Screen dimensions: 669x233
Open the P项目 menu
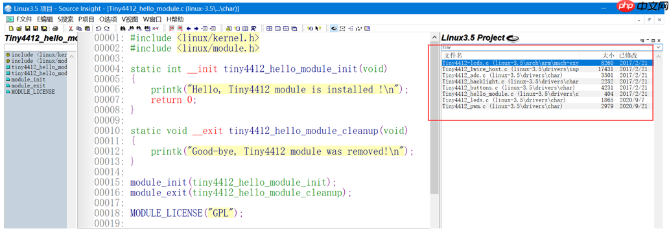pyautogui.click(x=86, y=19)
